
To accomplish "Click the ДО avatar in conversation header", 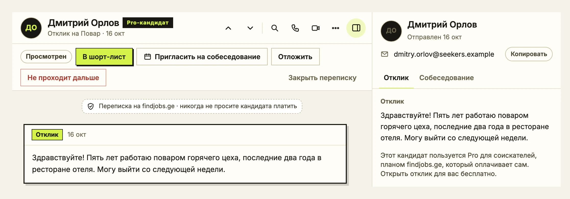I will [31, 28].
